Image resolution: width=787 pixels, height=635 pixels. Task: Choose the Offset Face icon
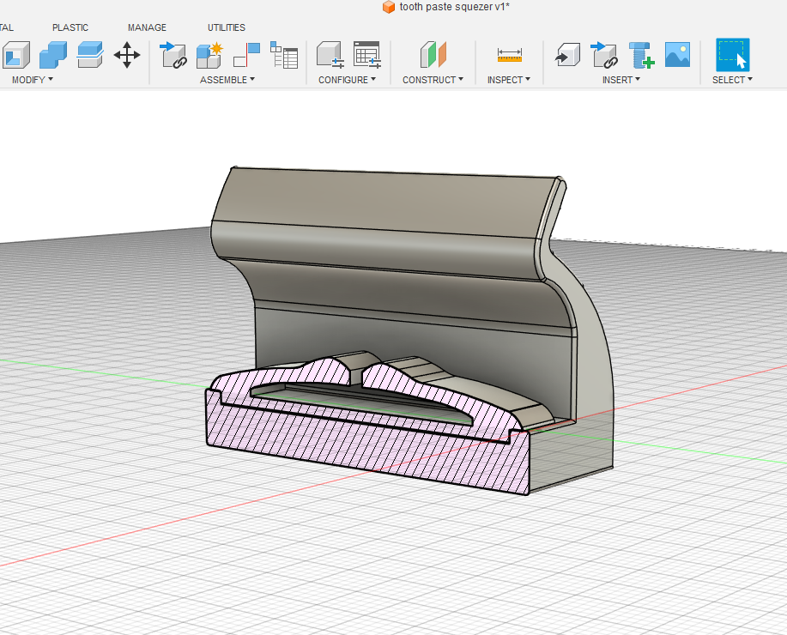coord(90,55)
